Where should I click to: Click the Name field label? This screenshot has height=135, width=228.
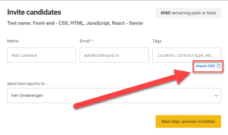click(x=13, y=41)
